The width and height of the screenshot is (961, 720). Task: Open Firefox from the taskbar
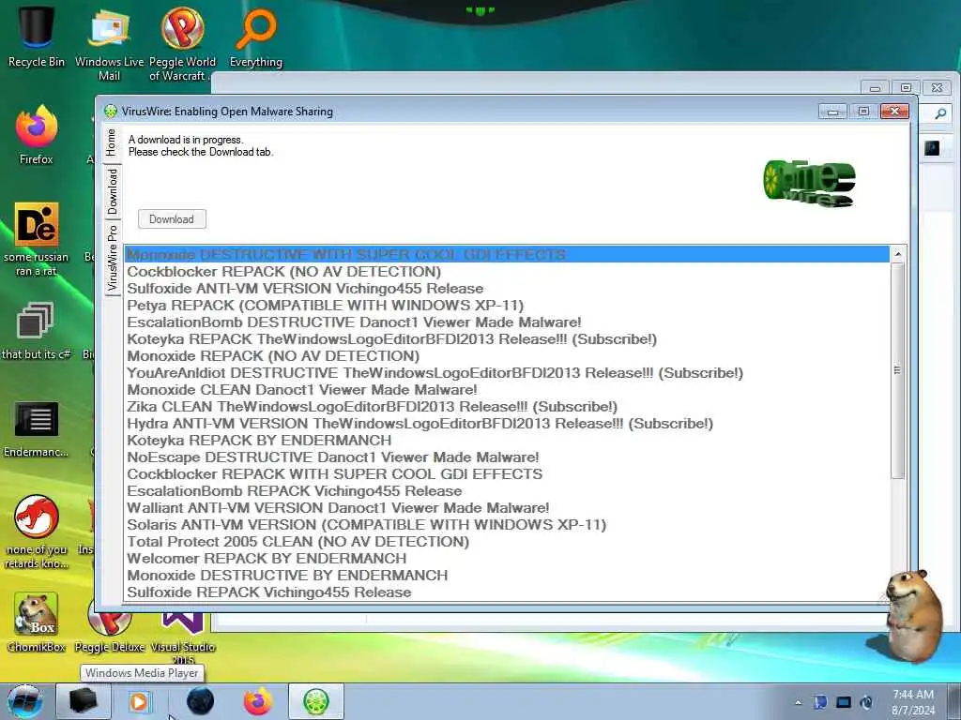pos(257,701)
